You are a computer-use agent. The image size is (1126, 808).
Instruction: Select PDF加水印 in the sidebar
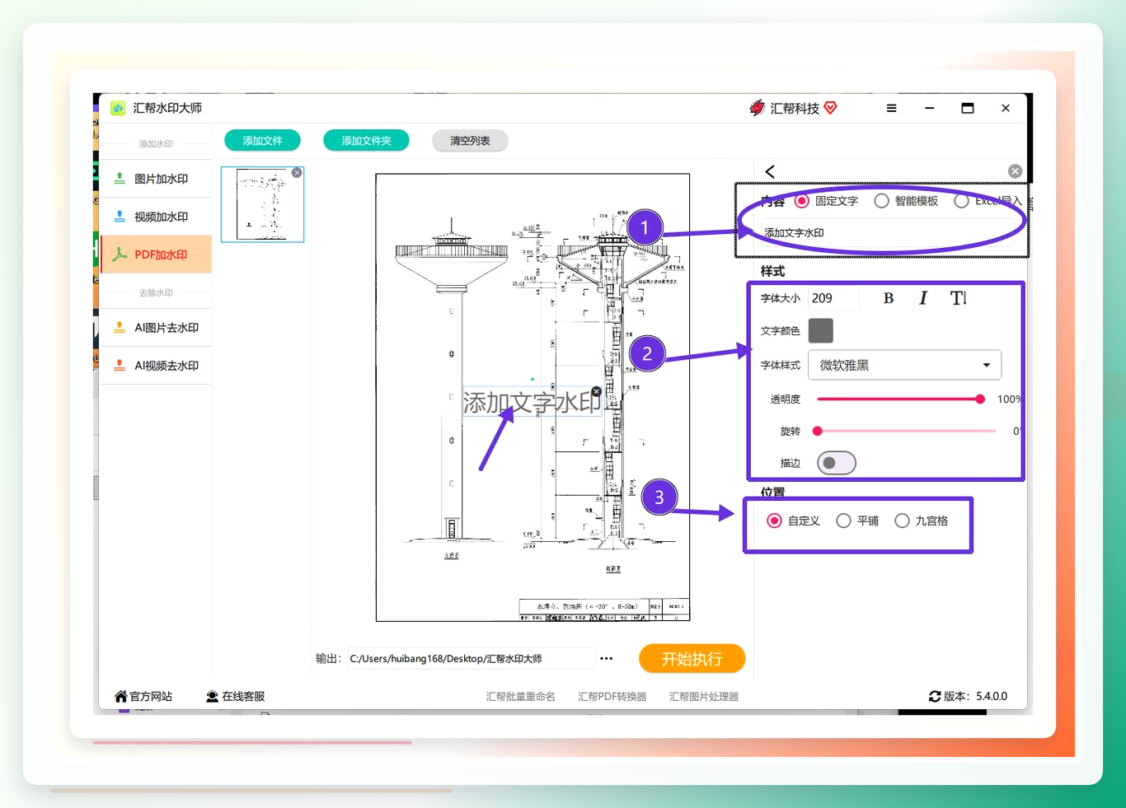(x=156, y=255)
